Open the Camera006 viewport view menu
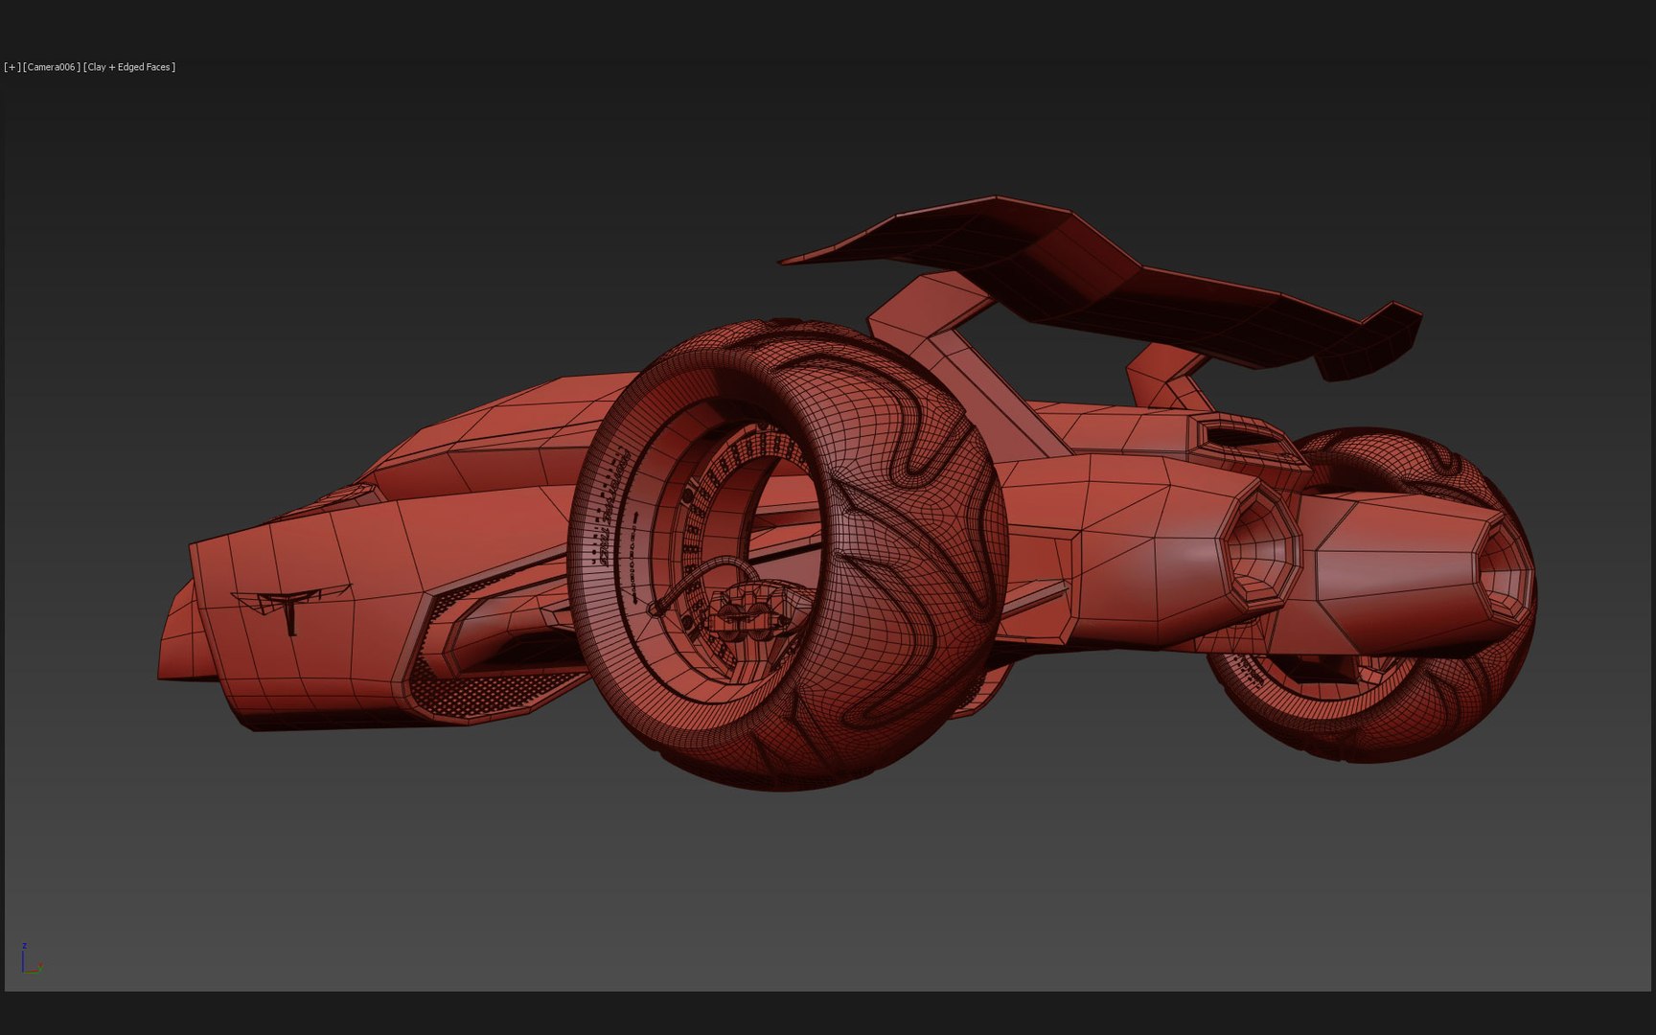The image size is (1656, 1035). click(x=52, y=67)
